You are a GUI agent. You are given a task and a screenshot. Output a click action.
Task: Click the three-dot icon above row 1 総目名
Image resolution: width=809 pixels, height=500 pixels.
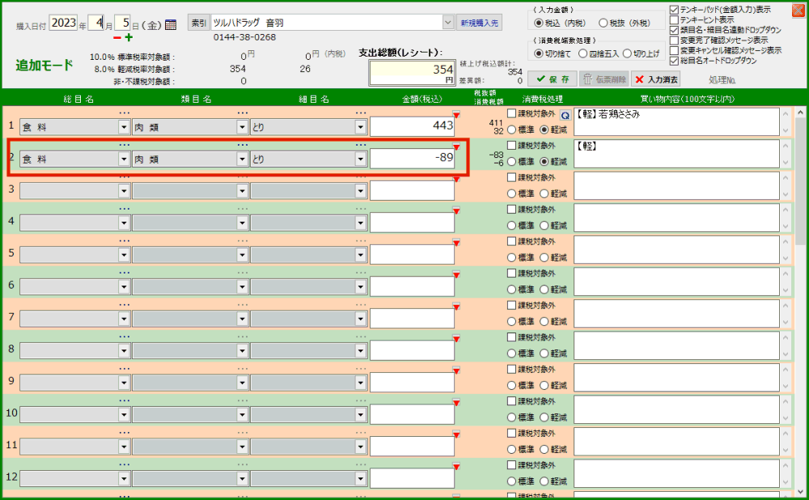click(124, 112)
